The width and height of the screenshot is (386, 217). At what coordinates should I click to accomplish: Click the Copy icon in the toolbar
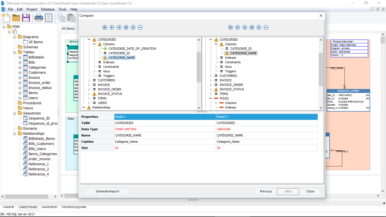pos(61,18)
